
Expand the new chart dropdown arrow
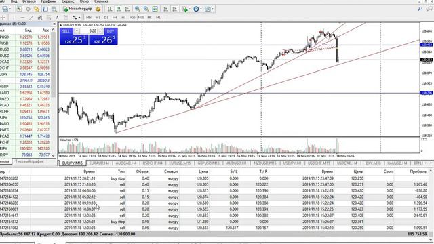click(x=10, y=9)
